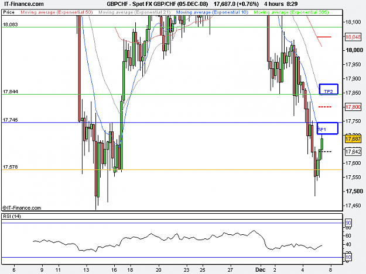Click the 17,450 price axis label
Viewport: 366px width, 274px height.
coord(353,206)
